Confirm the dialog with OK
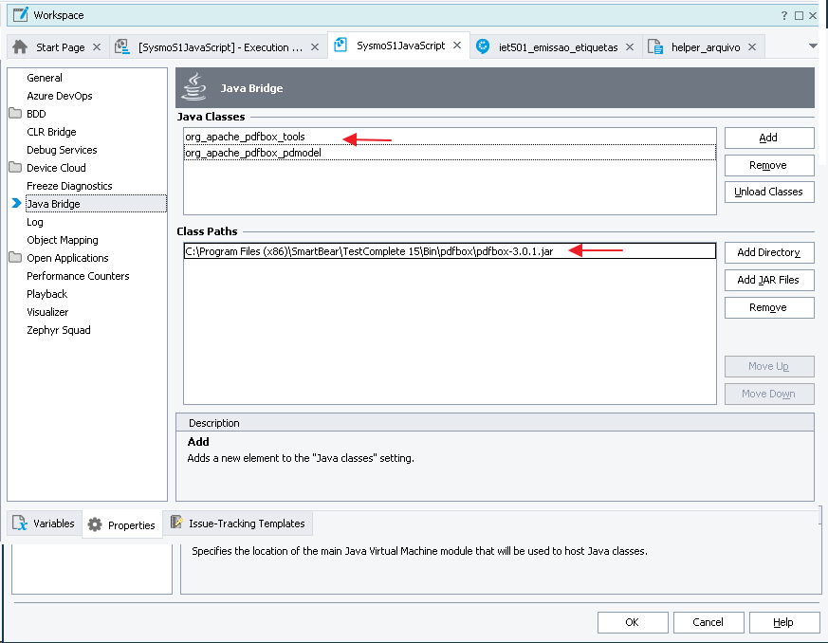Viewport: 828px width, 643px height. 632,622
